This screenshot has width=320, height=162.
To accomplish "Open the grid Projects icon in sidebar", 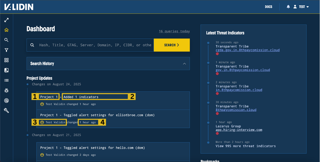I will (6, 60).
